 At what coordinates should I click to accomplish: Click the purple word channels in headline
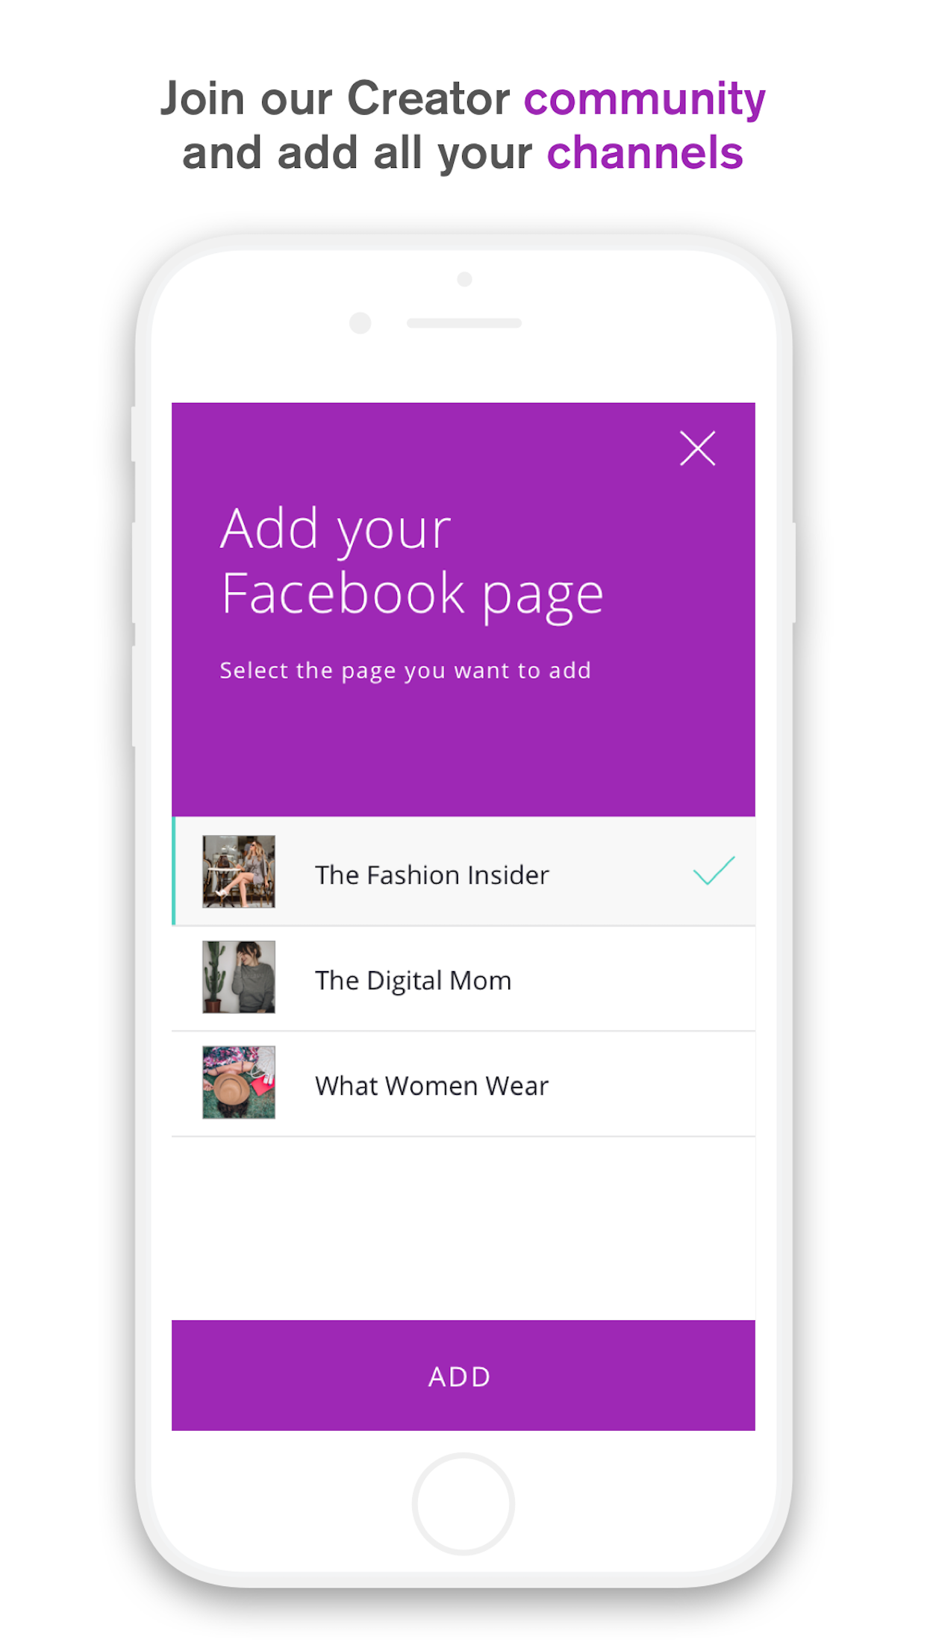[x=645, y=154]
